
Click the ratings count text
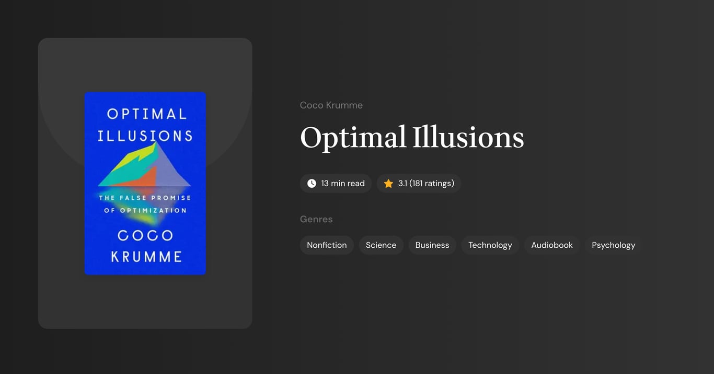tap(431, 183)
